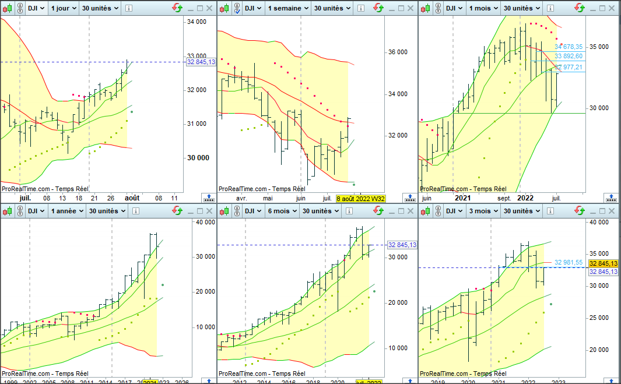Viewport: 621px width, 384px height.
Task: Show info icon in the 1 année chart
Action: [x=135, y=212]
